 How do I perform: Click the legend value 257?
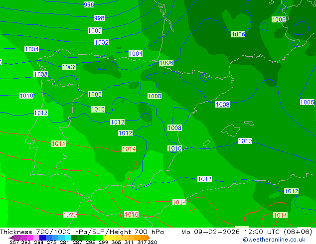click(x=14, y=242)
